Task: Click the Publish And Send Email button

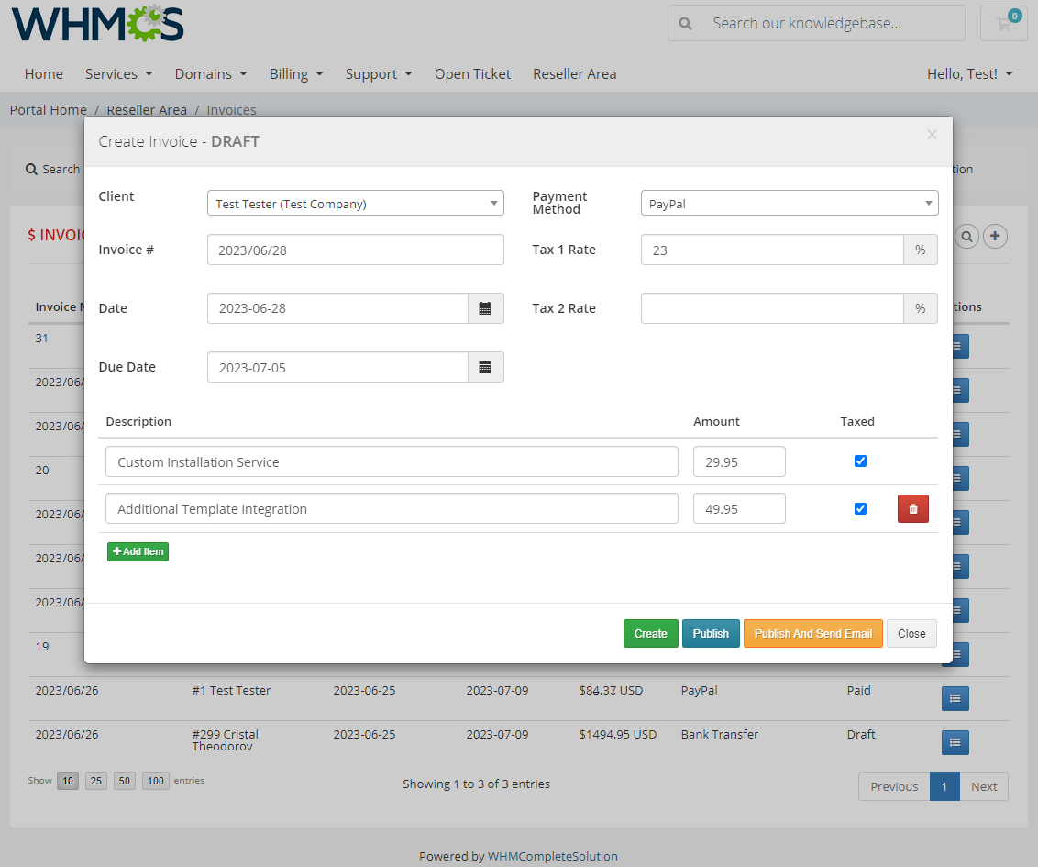Action: (x=812, y=633)
